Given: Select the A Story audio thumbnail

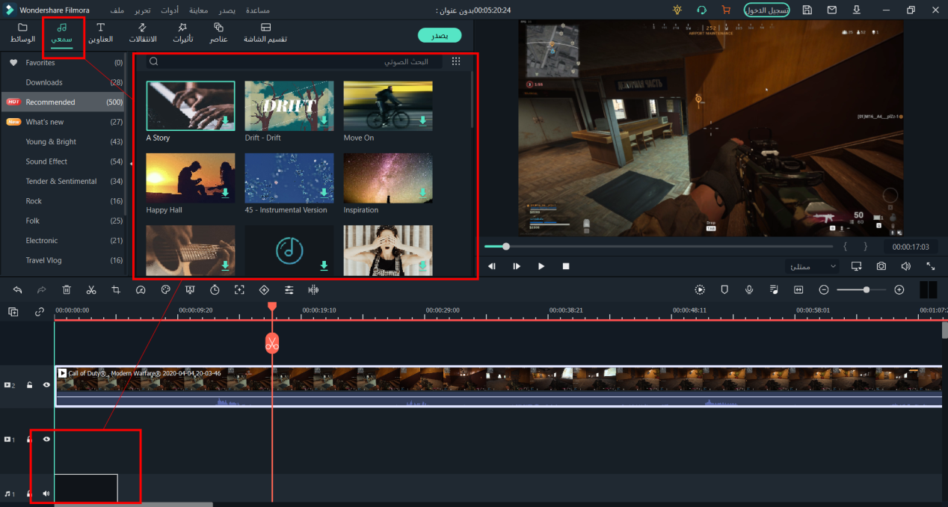Looking at the screenshot, I should tap(191, 106).
